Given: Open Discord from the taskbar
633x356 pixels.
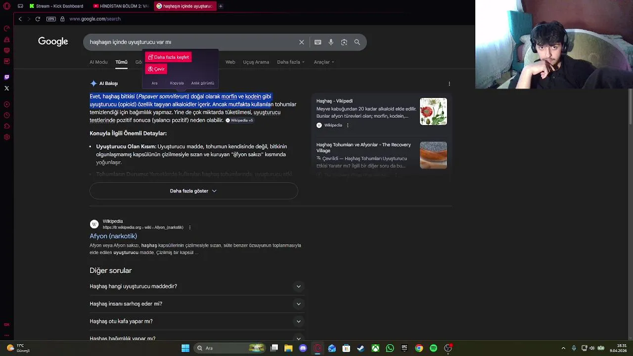Looking at the screenshot, I should click(303, 348).
